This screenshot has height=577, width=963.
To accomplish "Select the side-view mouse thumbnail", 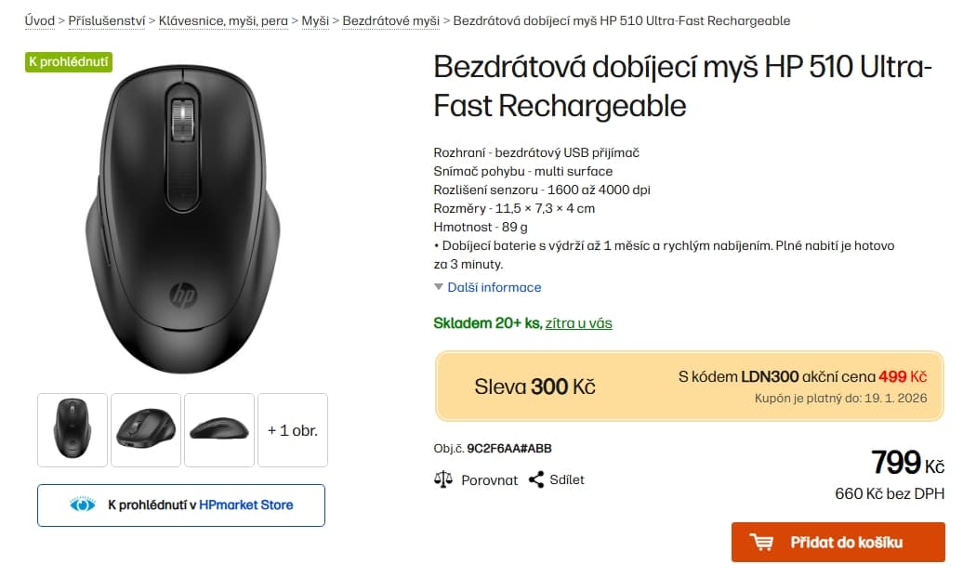I will click(219, 429).
